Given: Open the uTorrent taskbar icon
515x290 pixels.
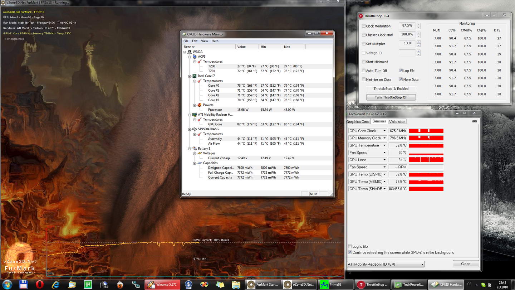Looking at the screenshot, I should pyautogui.click(x=88, y=285).
